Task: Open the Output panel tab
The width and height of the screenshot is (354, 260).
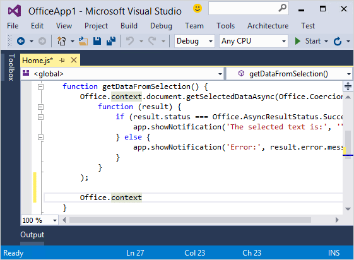Action: [x=32, y=235]
